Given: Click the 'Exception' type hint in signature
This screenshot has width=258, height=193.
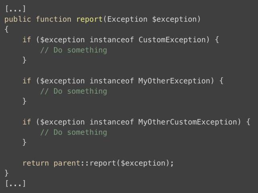Looking at the screenshot, I should click(x=127, y=19).
